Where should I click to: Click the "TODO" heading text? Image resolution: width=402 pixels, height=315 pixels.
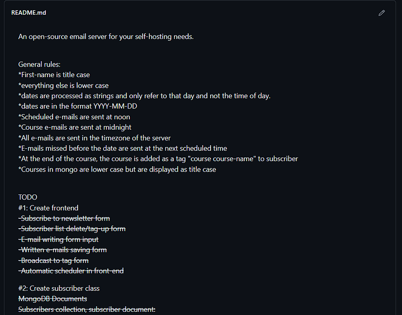click(28, 197)
